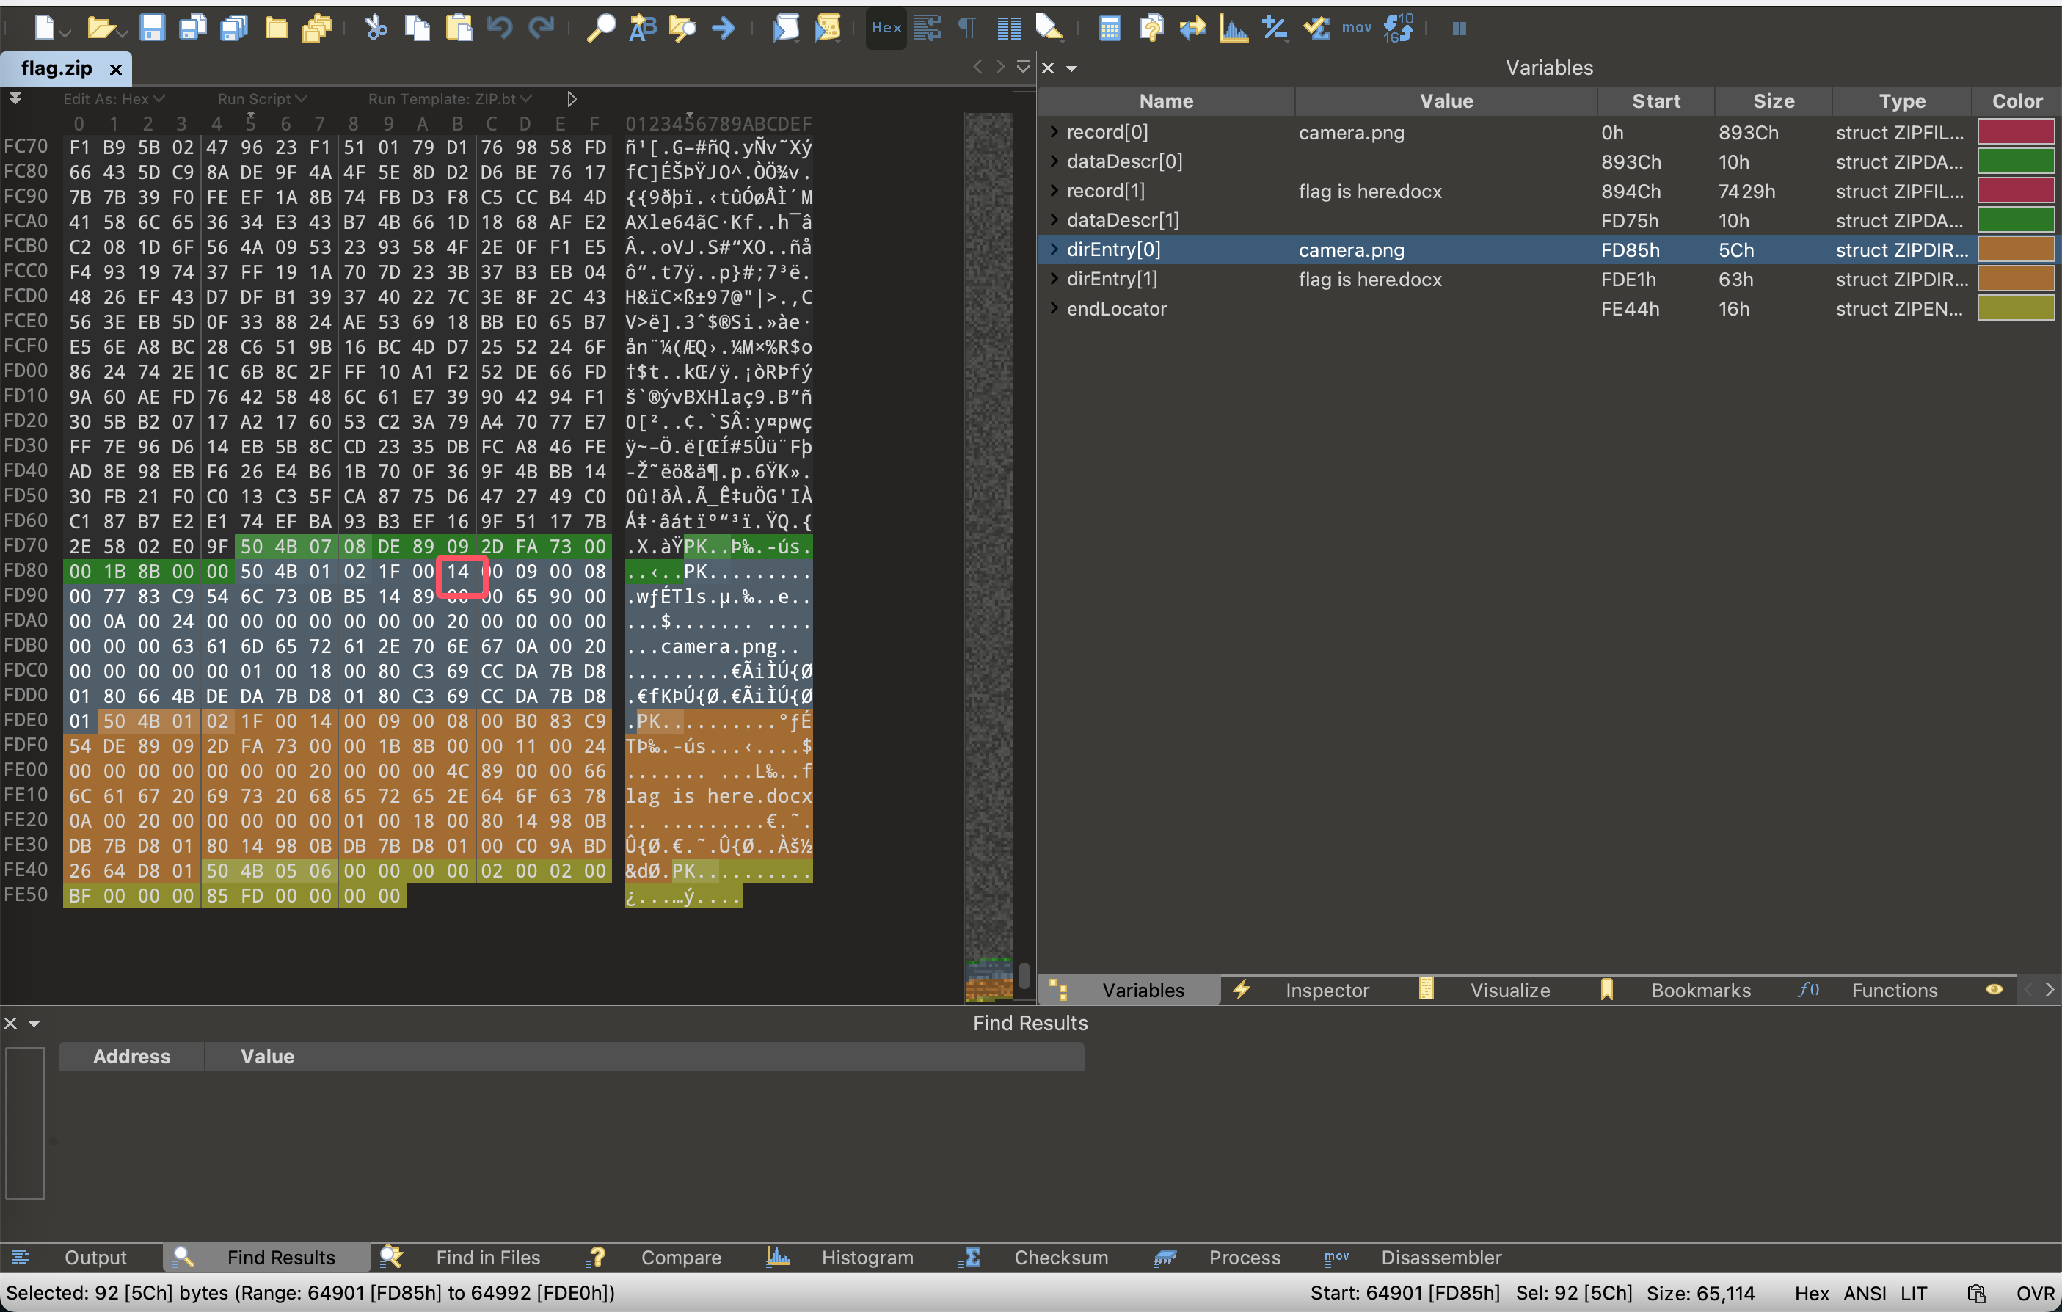Image resolution: width=2062 pixels, height=1312 pixels.
Task: Click the highlighter tool icon
Action: tap(1049, 29)
